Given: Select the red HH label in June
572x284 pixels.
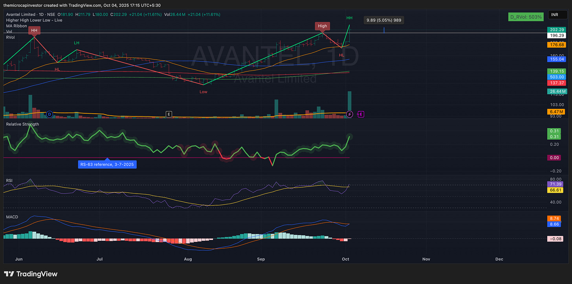Looking at the screenshot, I should (x=34, y=30).
